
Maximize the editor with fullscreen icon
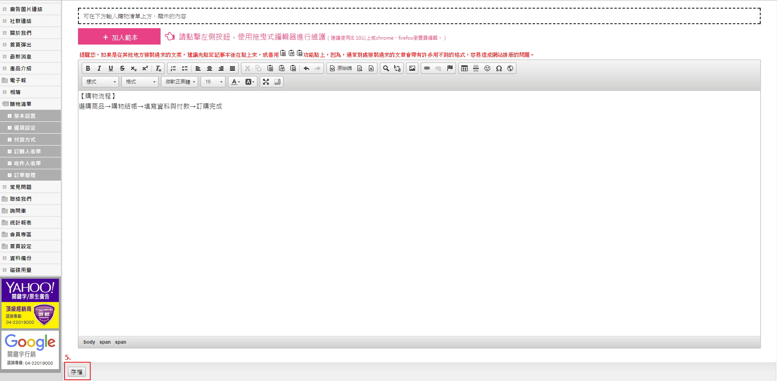tap(266, 82)
